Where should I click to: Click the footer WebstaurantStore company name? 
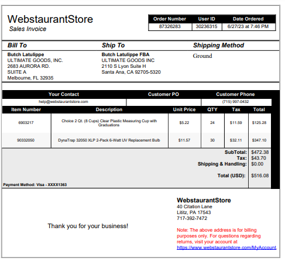tap(204, 200)
